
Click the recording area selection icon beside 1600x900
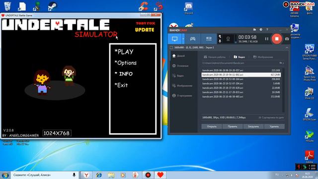coord(171,48)
